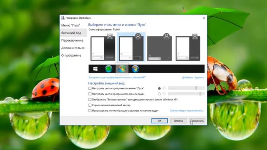Open the Меню "Пуск" section
Viewport: 267px width, 150px height.
[73, 25]
